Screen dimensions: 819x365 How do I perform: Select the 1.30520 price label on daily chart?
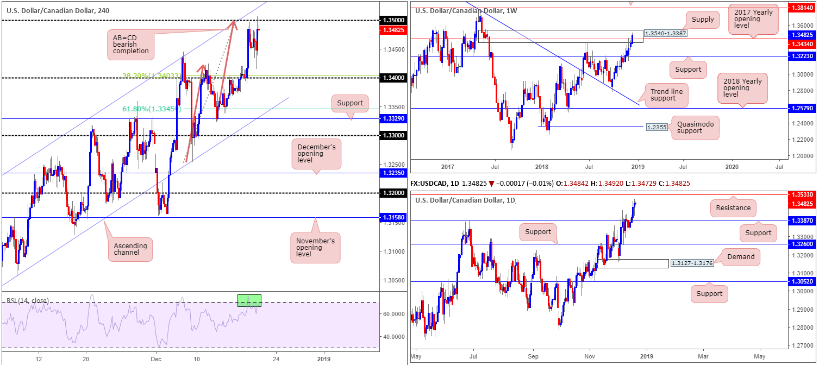(802, 282)
